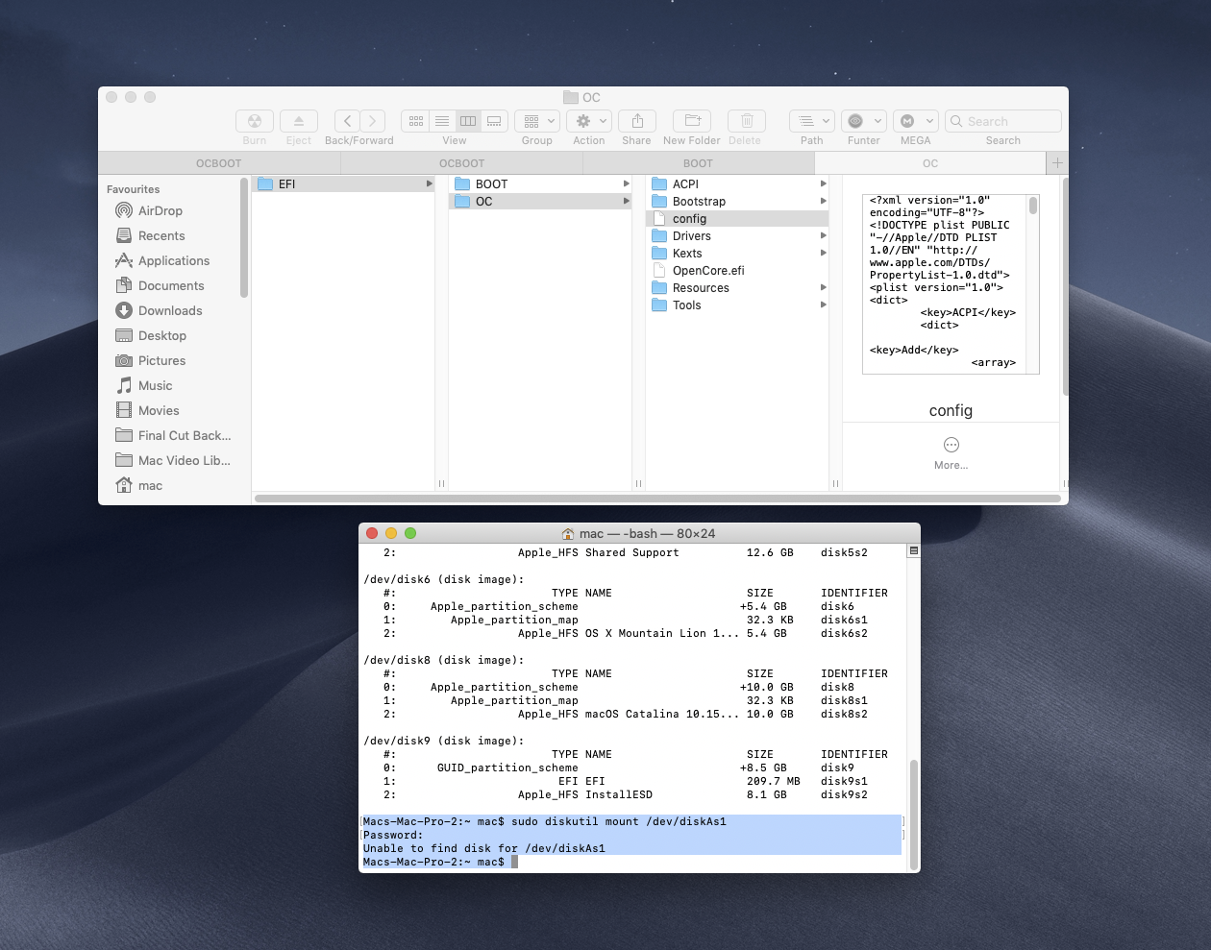Open mac home folder in sidebar

click(150, 485)
